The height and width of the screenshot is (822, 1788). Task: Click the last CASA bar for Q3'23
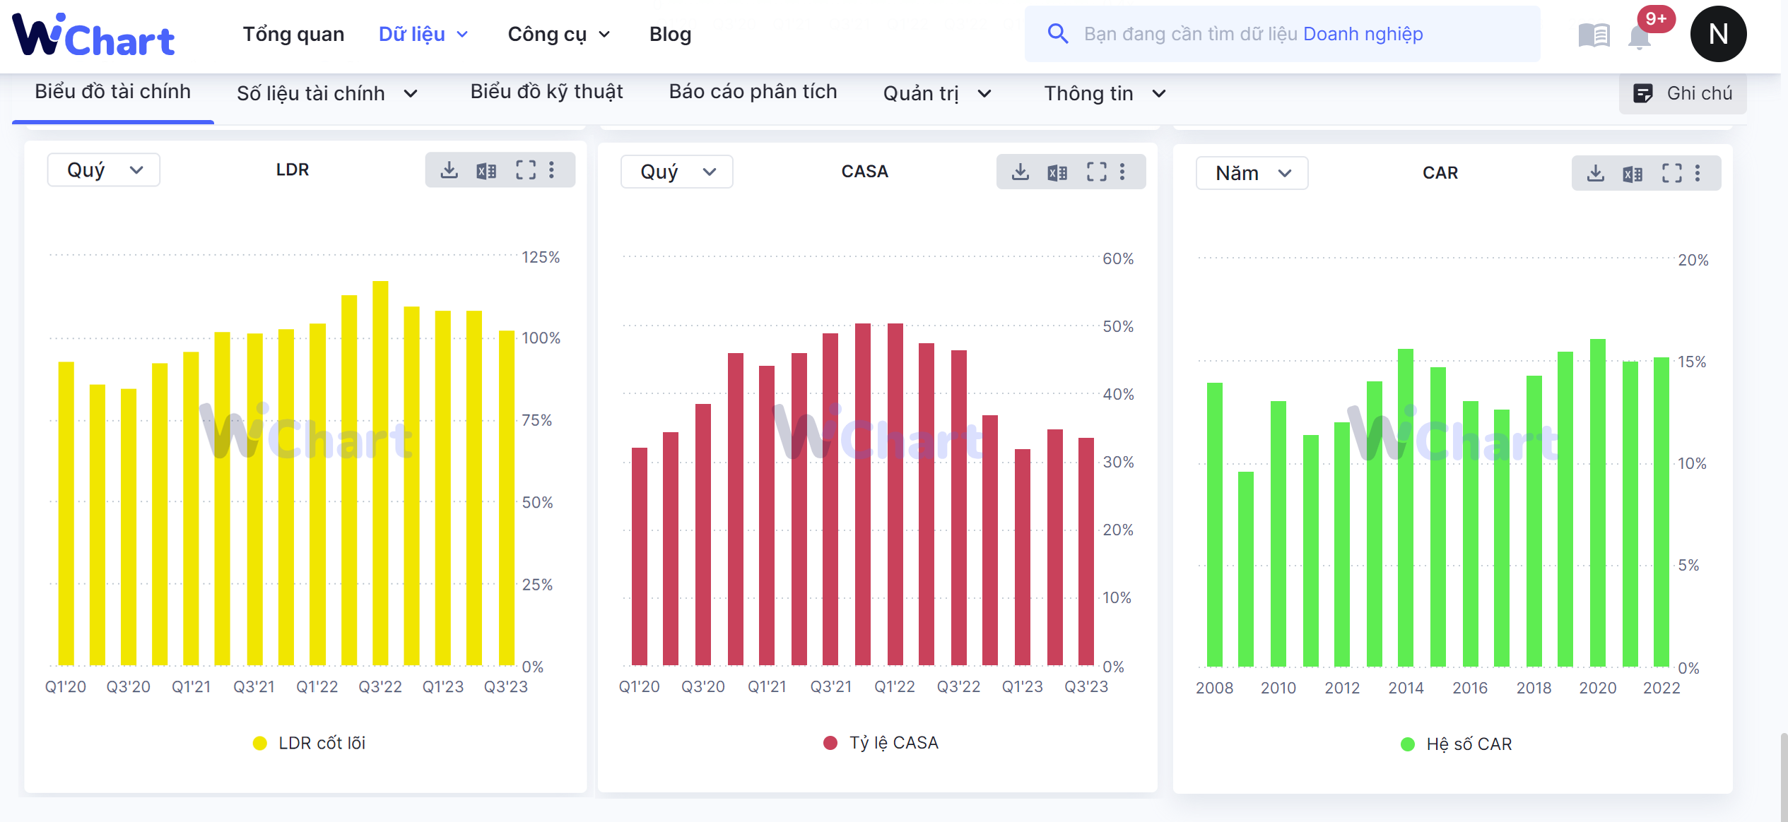click(1086, 551)
